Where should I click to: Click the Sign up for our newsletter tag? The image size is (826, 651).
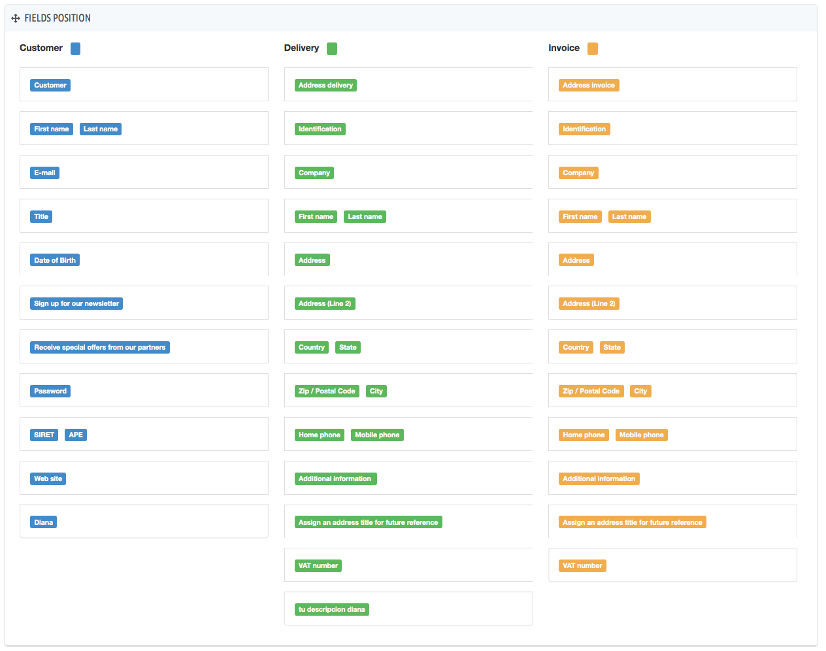76,304
